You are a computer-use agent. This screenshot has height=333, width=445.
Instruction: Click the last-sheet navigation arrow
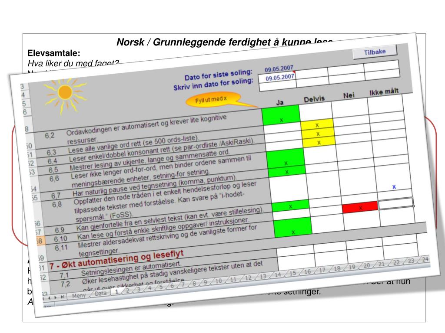(62, 297)
